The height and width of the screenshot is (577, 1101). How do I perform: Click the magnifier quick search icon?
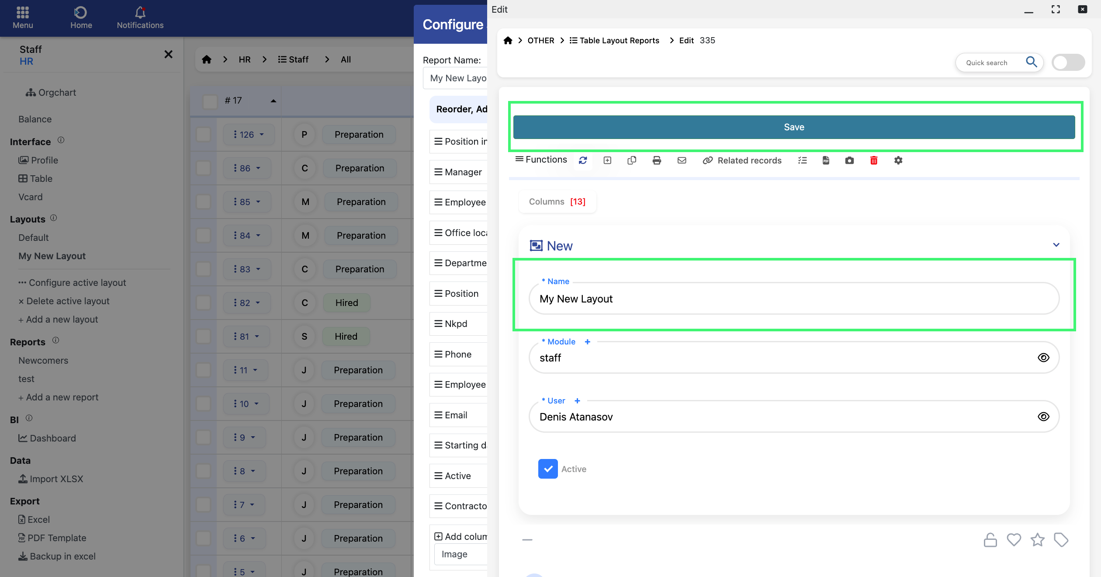(x=1032, y=62)
